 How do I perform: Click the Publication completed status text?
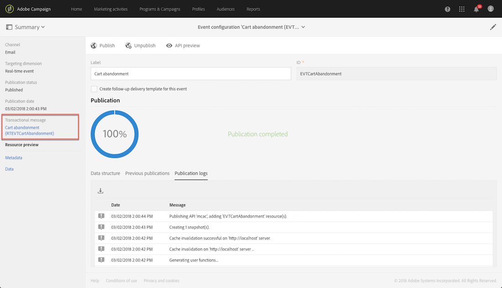tap(258, 134)
